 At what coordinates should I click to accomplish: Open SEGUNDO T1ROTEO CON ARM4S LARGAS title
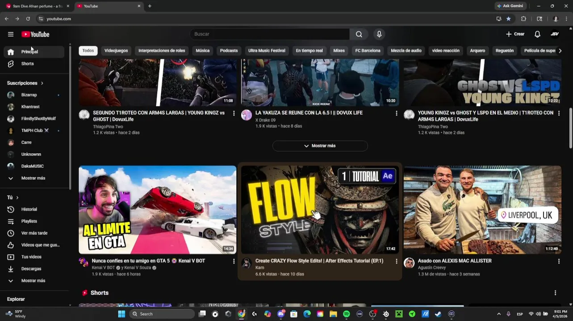pyautogui.click(x=159, y=116)
